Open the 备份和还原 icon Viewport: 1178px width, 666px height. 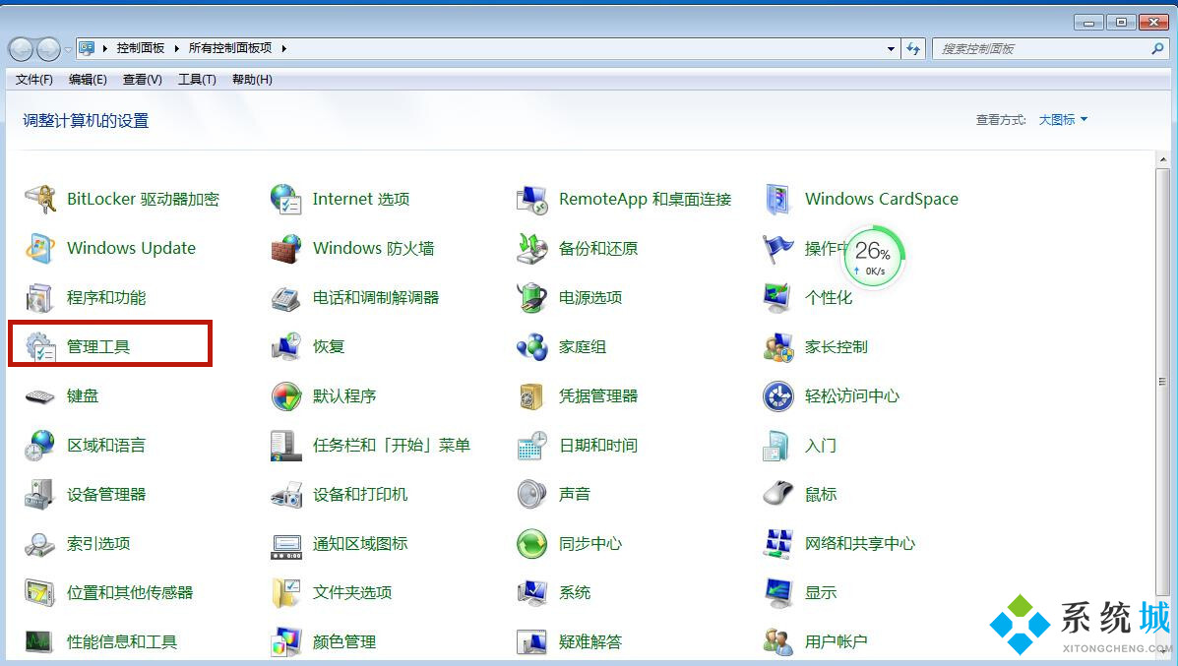531,249
